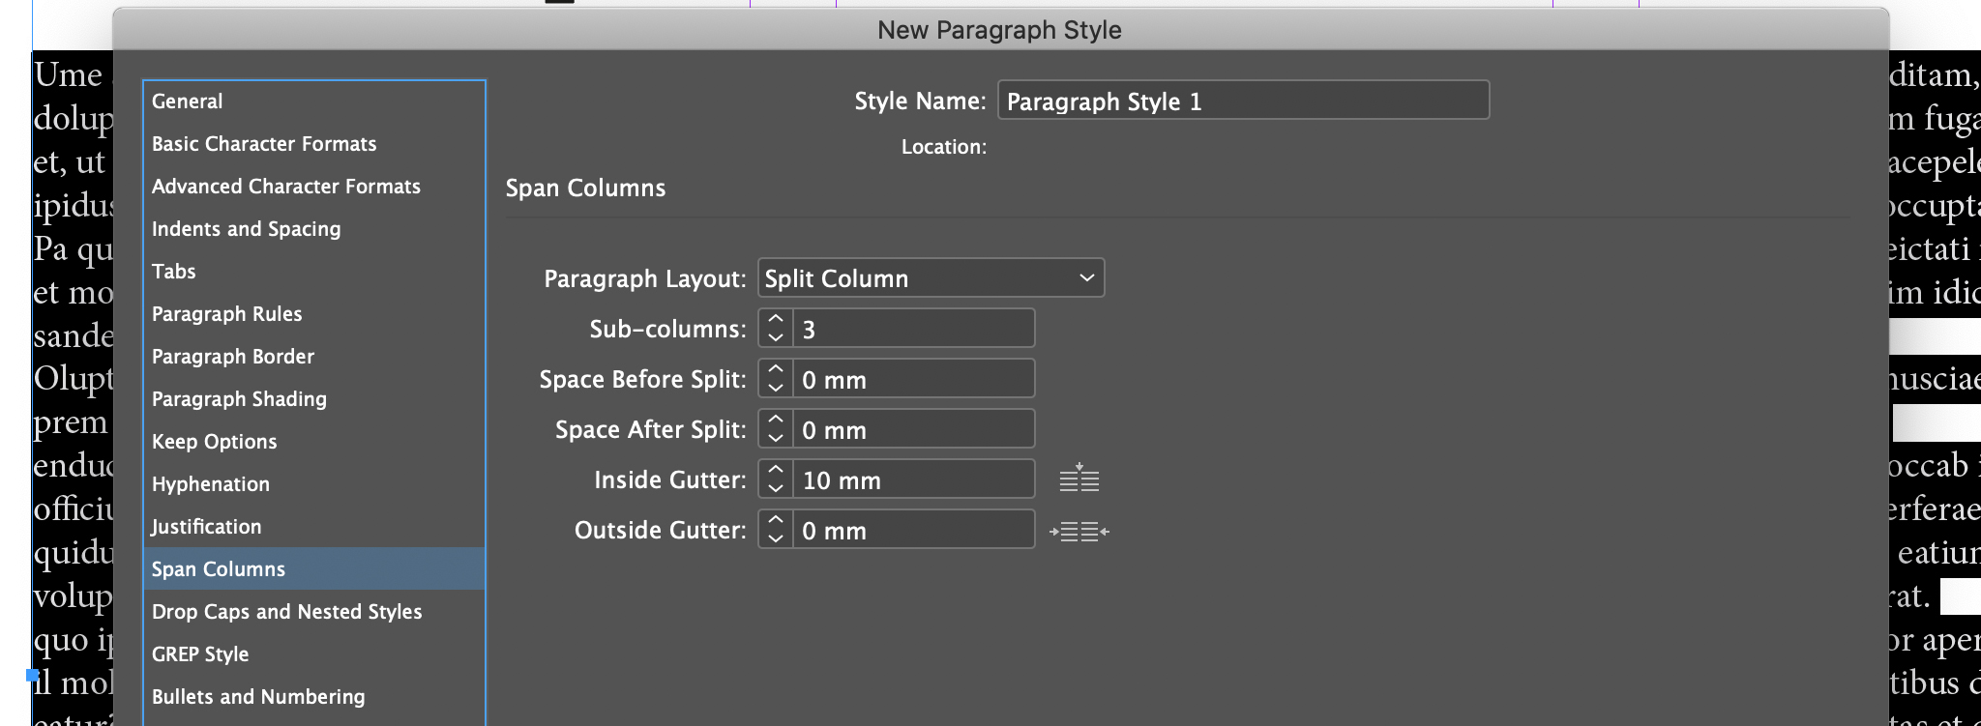Open Bullets and Numbering settings

[x=258, y=697]
